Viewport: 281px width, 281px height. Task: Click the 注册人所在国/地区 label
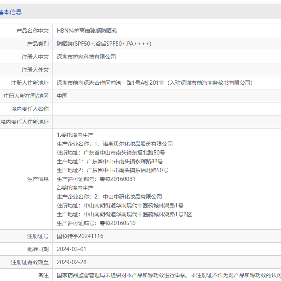coord(26,96)
